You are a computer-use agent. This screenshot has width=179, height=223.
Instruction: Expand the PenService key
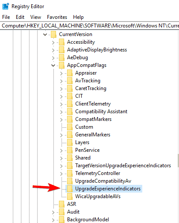click(x=62, y=151)
